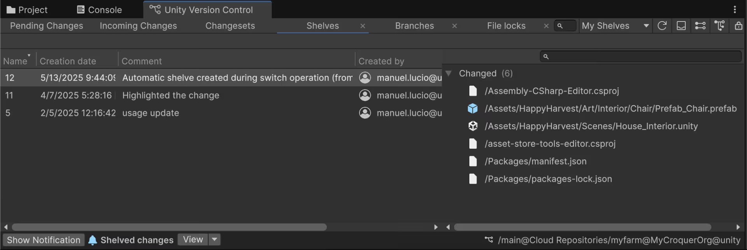This screenshot has height=250, width=747.
Task: Click the Show Notification button
Action: coord(44,240)
